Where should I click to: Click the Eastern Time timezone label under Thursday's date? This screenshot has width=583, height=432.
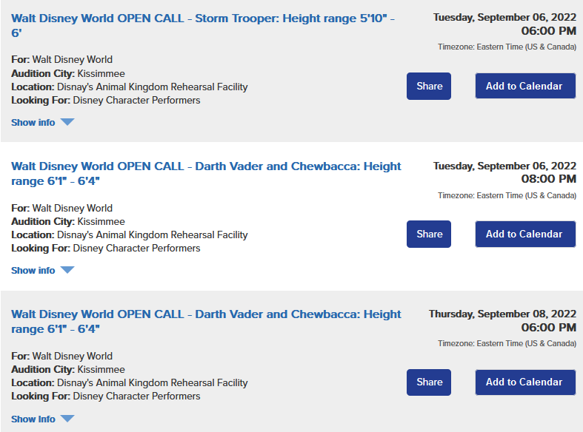507,343
